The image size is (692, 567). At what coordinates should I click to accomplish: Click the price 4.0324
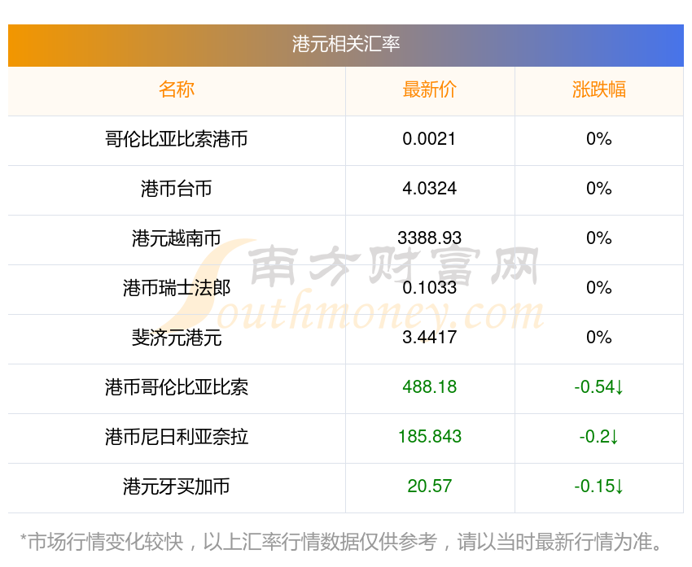(429, 189)
